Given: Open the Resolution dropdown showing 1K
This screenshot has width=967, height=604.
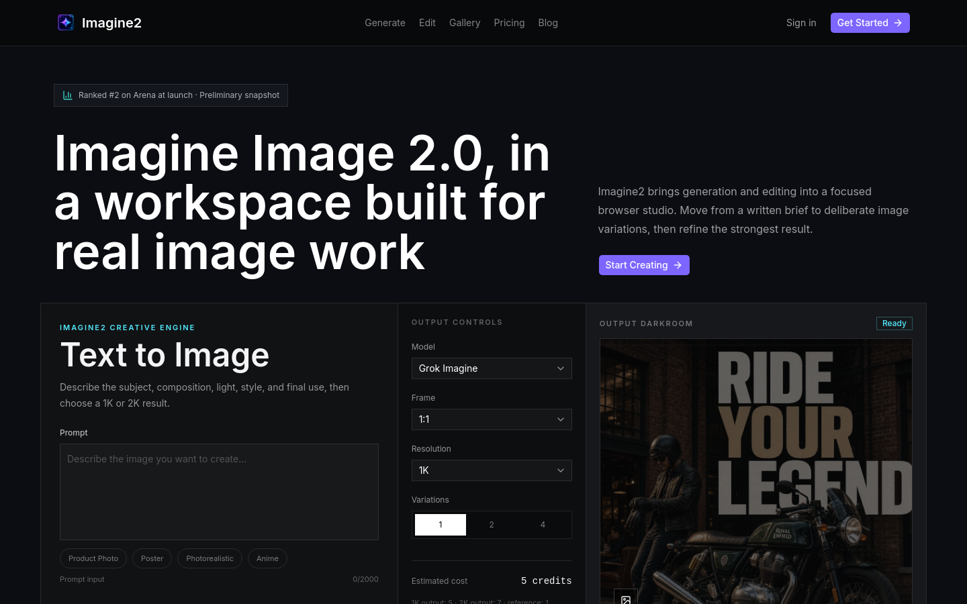Looking at the screenshot, I should point(492,470).
